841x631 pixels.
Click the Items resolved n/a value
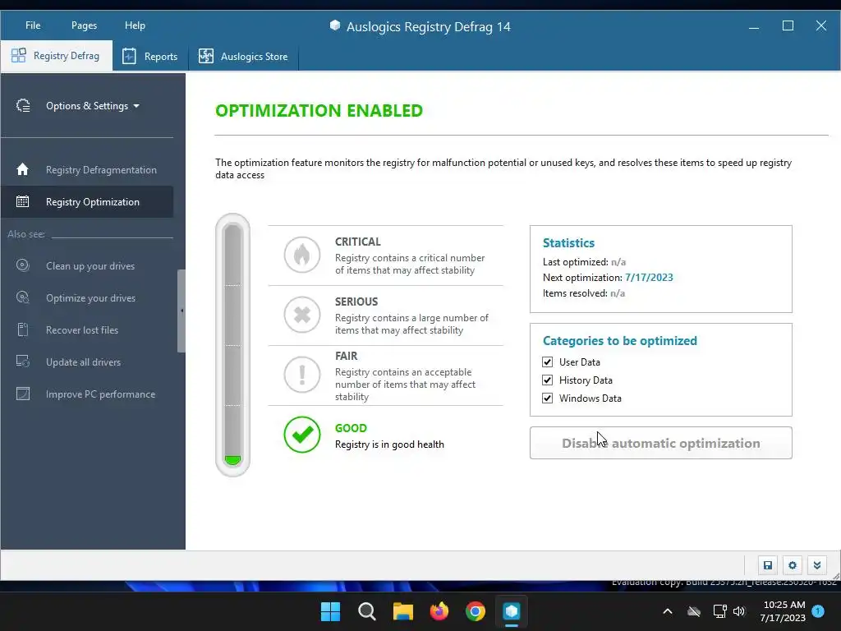(618, 293)
